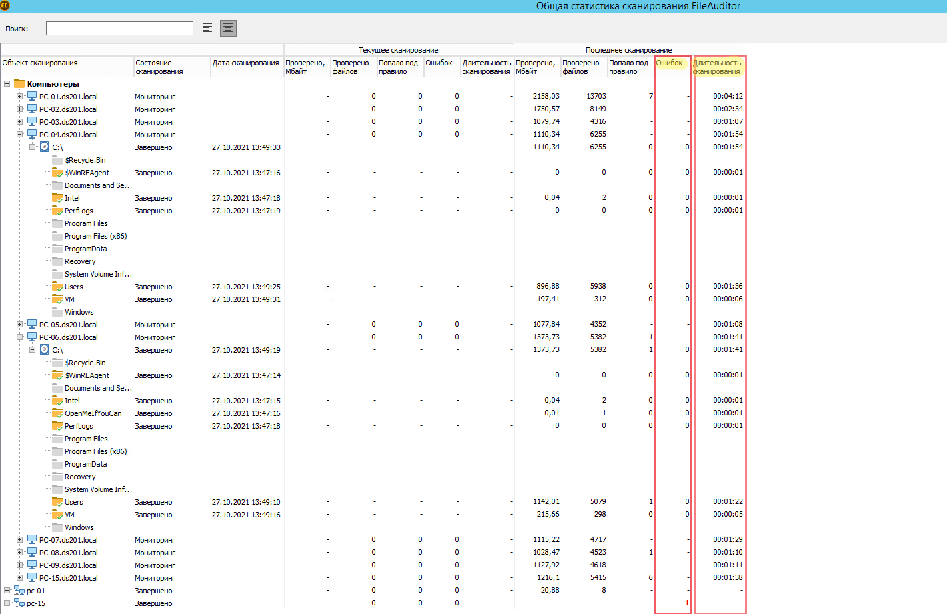This screenshot has height=614, width=947.
Task: Select the OpenMeIfYouCan folder label
Action: click(93, 413)
